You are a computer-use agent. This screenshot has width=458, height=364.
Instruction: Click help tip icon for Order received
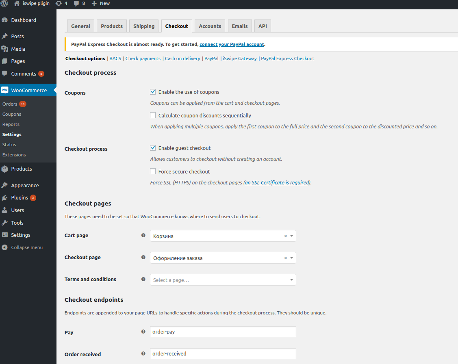[x=143, y=353]
